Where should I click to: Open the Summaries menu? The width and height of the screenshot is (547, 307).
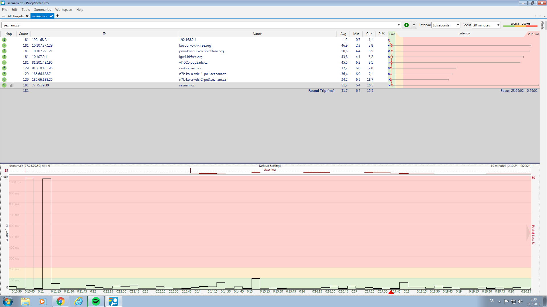[42, 10]
